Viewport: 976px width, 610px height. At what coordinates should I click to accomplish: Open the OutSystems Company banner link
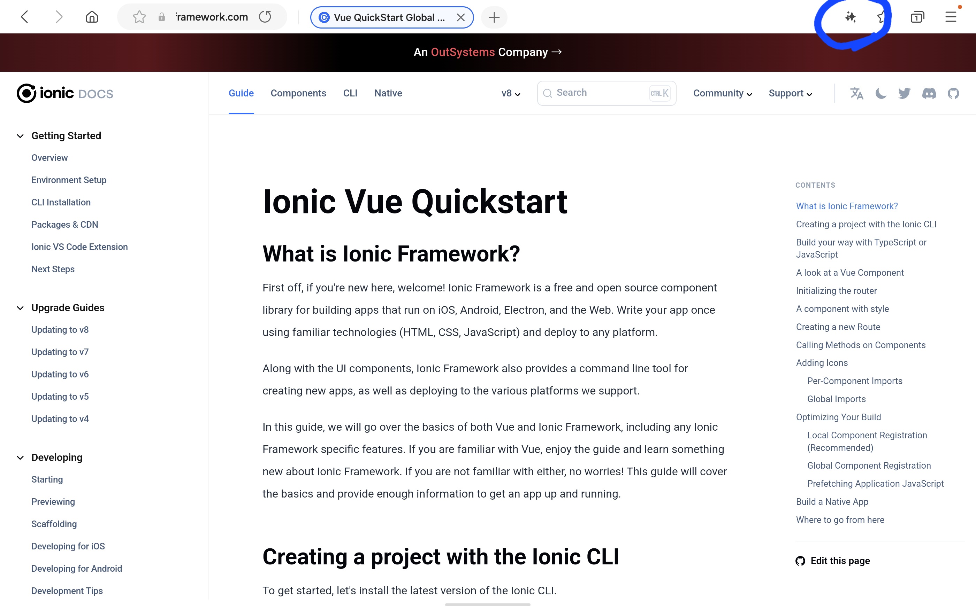tap(488, 52)
